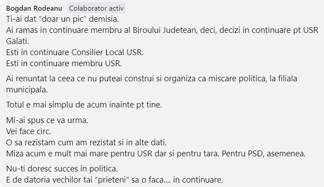The width and height of the screenshot is (324, 187).
Task: Click the word municipala
Action: click(27, 90)
